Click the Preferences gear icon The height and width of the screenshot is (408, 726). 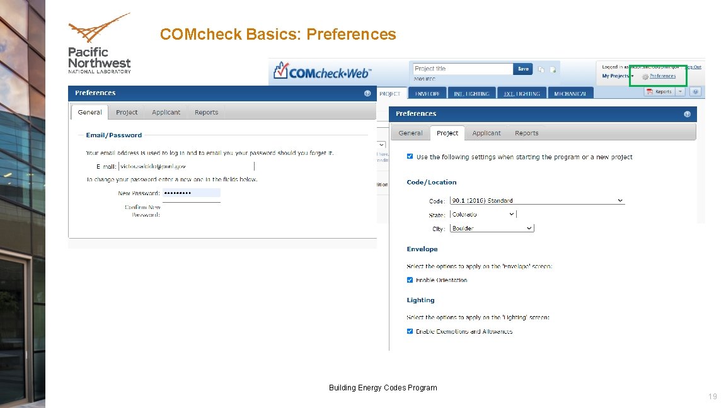[645, 76]
